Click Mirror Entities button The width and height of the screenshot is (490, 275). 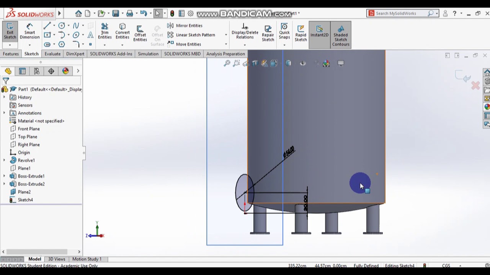185,26
